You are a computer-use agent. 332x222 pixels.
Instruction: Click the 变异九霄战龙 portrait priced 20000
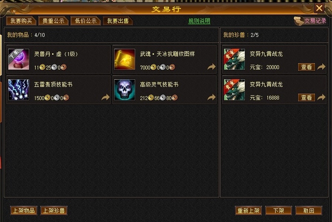tap(234, 59)
